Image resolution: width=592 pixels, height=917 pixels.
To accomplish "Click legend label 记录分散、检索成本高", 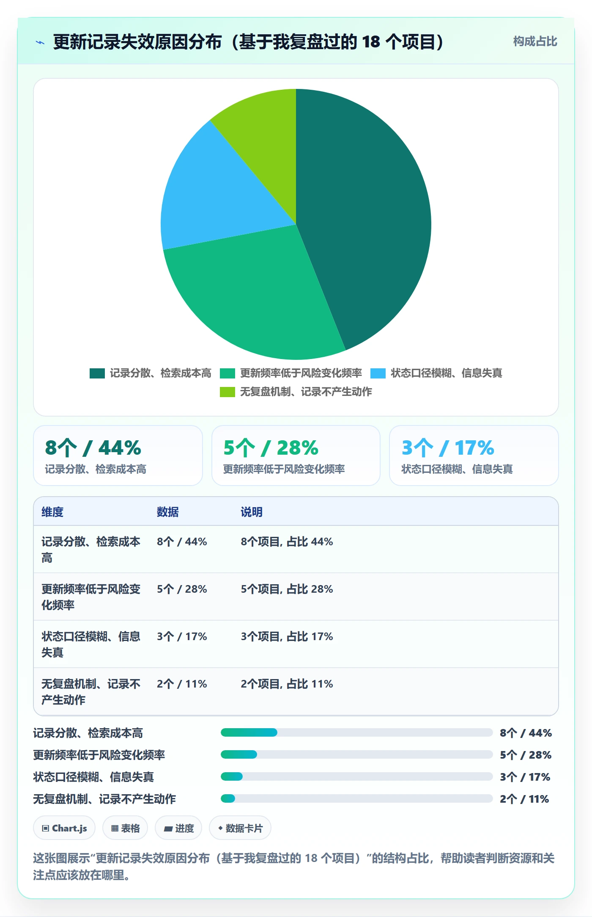I will pos(161,373).
